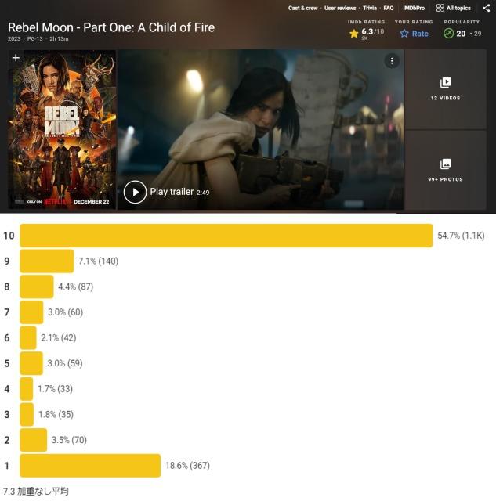Visit the IMDbPro link
This screenshot has width=496, height=501.
[414, 8]
